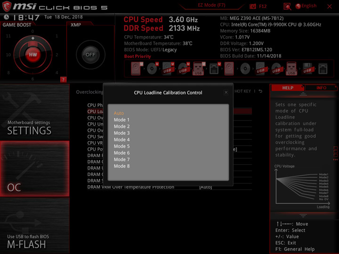
Task: Select the UEFI USB key boot icon
Action: (199, 69)
